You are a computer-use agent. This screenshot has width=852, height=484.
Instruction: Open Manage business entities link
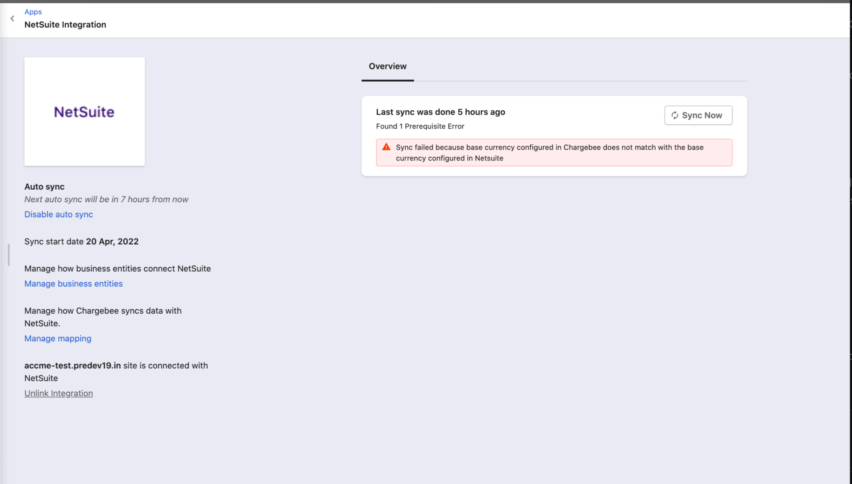pyautogui.click(x=73, y=283)
